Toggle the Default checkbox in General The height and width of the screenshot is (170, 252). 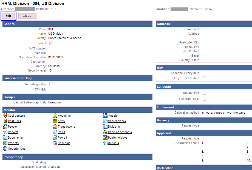click(51, 43)
